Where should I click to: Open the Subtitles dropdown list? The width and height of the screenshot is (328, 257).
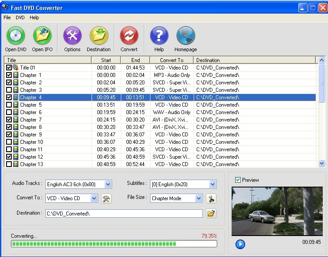(x=212, y=184)
